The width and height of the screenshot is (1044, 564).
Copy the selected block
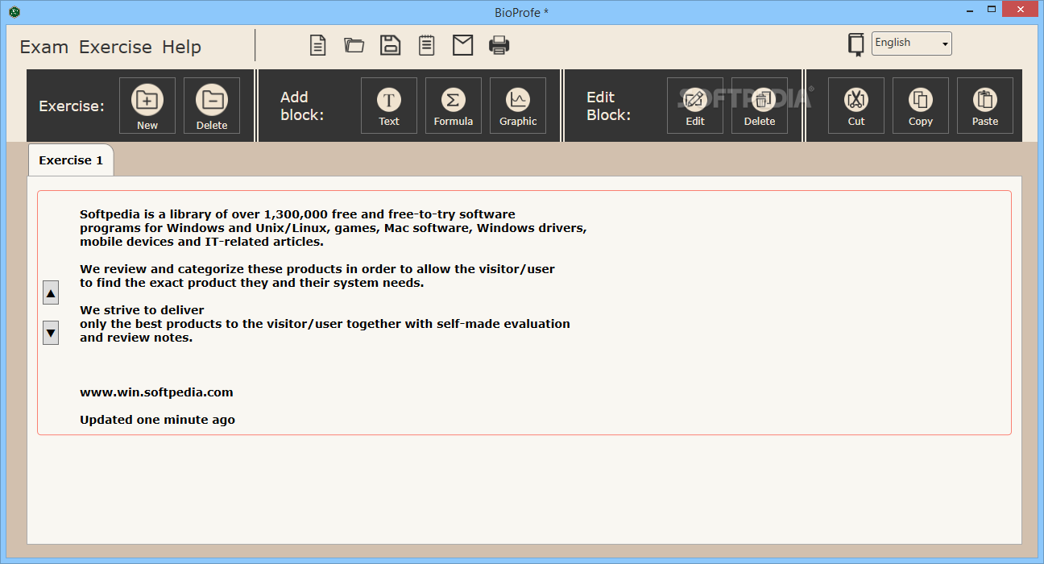pyautogui.click(x=921, y=106)
